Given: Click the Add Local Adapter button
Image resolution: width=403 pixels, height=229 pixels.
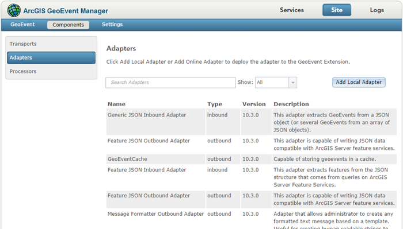Looking at the screenshot, I should click(359, 82).
